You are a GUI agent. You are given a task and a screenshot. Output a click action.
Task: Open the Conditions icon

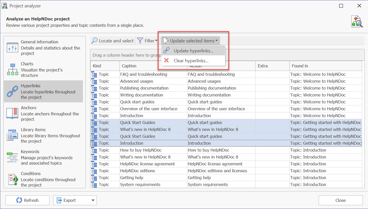[12, 179]
